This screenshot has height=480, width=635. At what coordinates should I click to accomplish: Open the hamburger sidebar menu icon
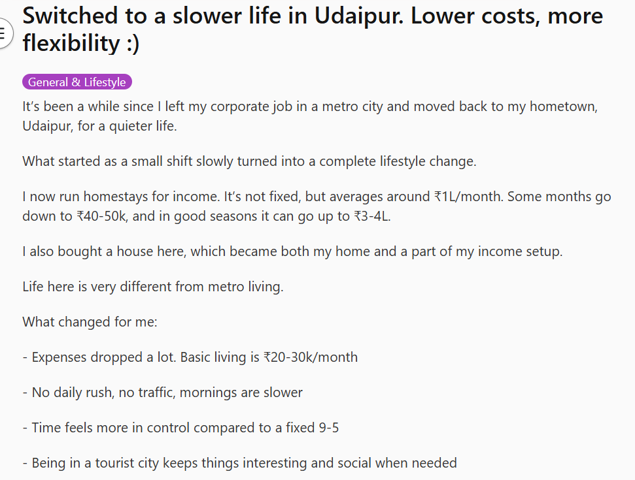pyautogui.click(x=3, y=33)
